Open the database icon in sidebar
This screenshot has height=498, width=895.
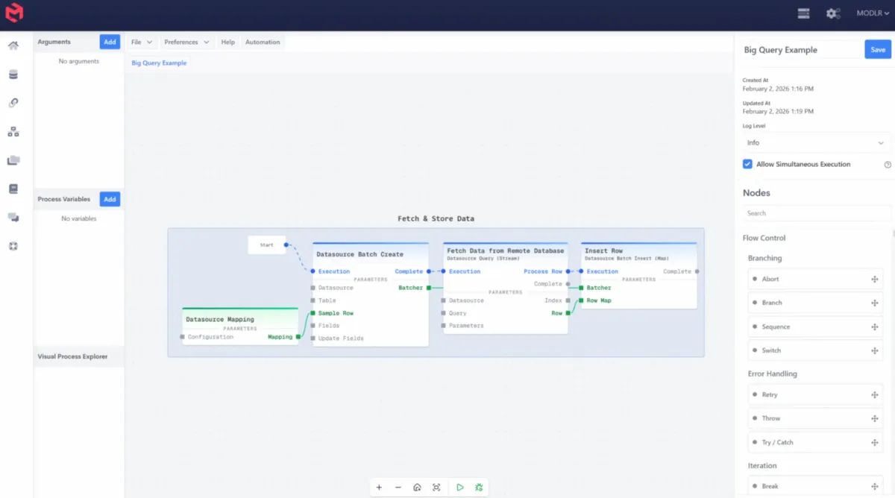(13, 75)
